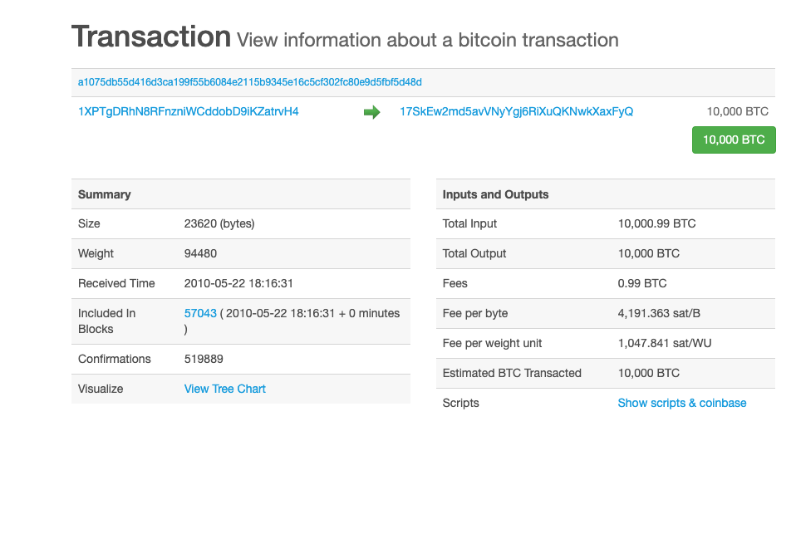Click the Inputs and Outputs table header

(495, 194)
